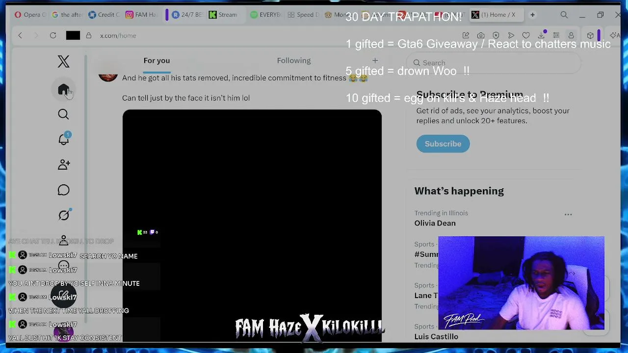This screenshot has height=353, width=628.
Task: Open Chat speech bubble icon
Action: (x=63, y=190)
